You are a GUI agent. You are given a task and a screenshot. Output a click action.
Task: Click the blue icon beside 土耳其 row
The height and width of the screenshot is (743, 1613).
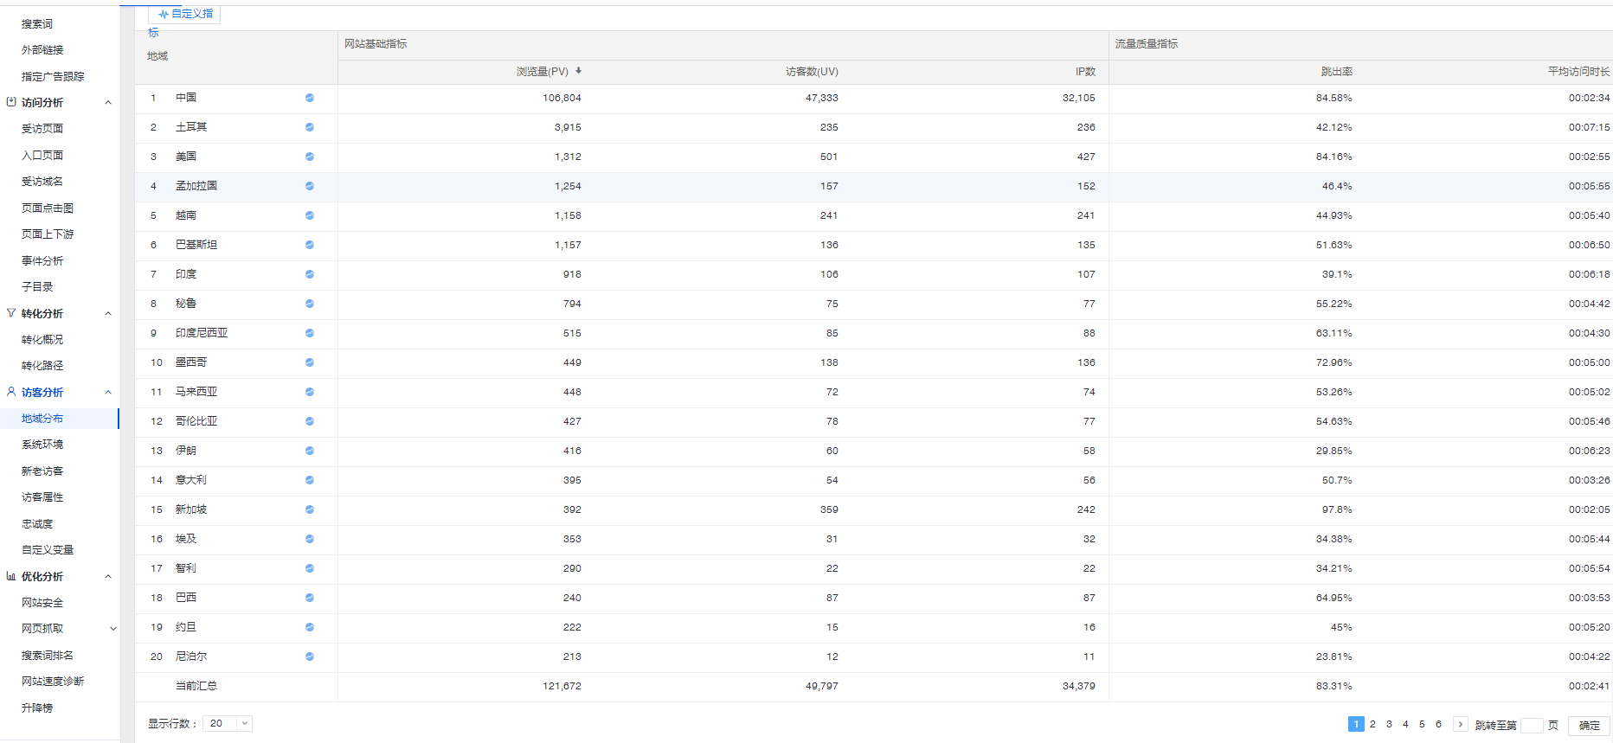(309, 127)
